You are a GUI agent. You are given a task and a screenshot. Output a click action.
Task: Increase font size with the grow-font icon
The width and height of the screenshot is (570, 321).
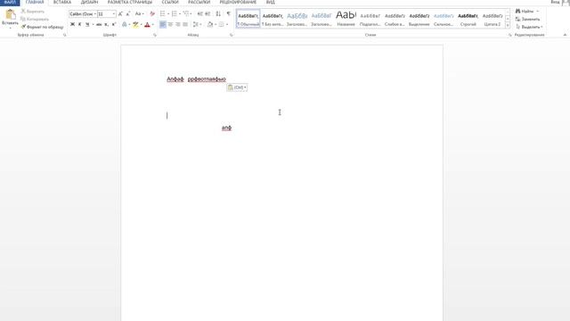(x=121, y=14)
